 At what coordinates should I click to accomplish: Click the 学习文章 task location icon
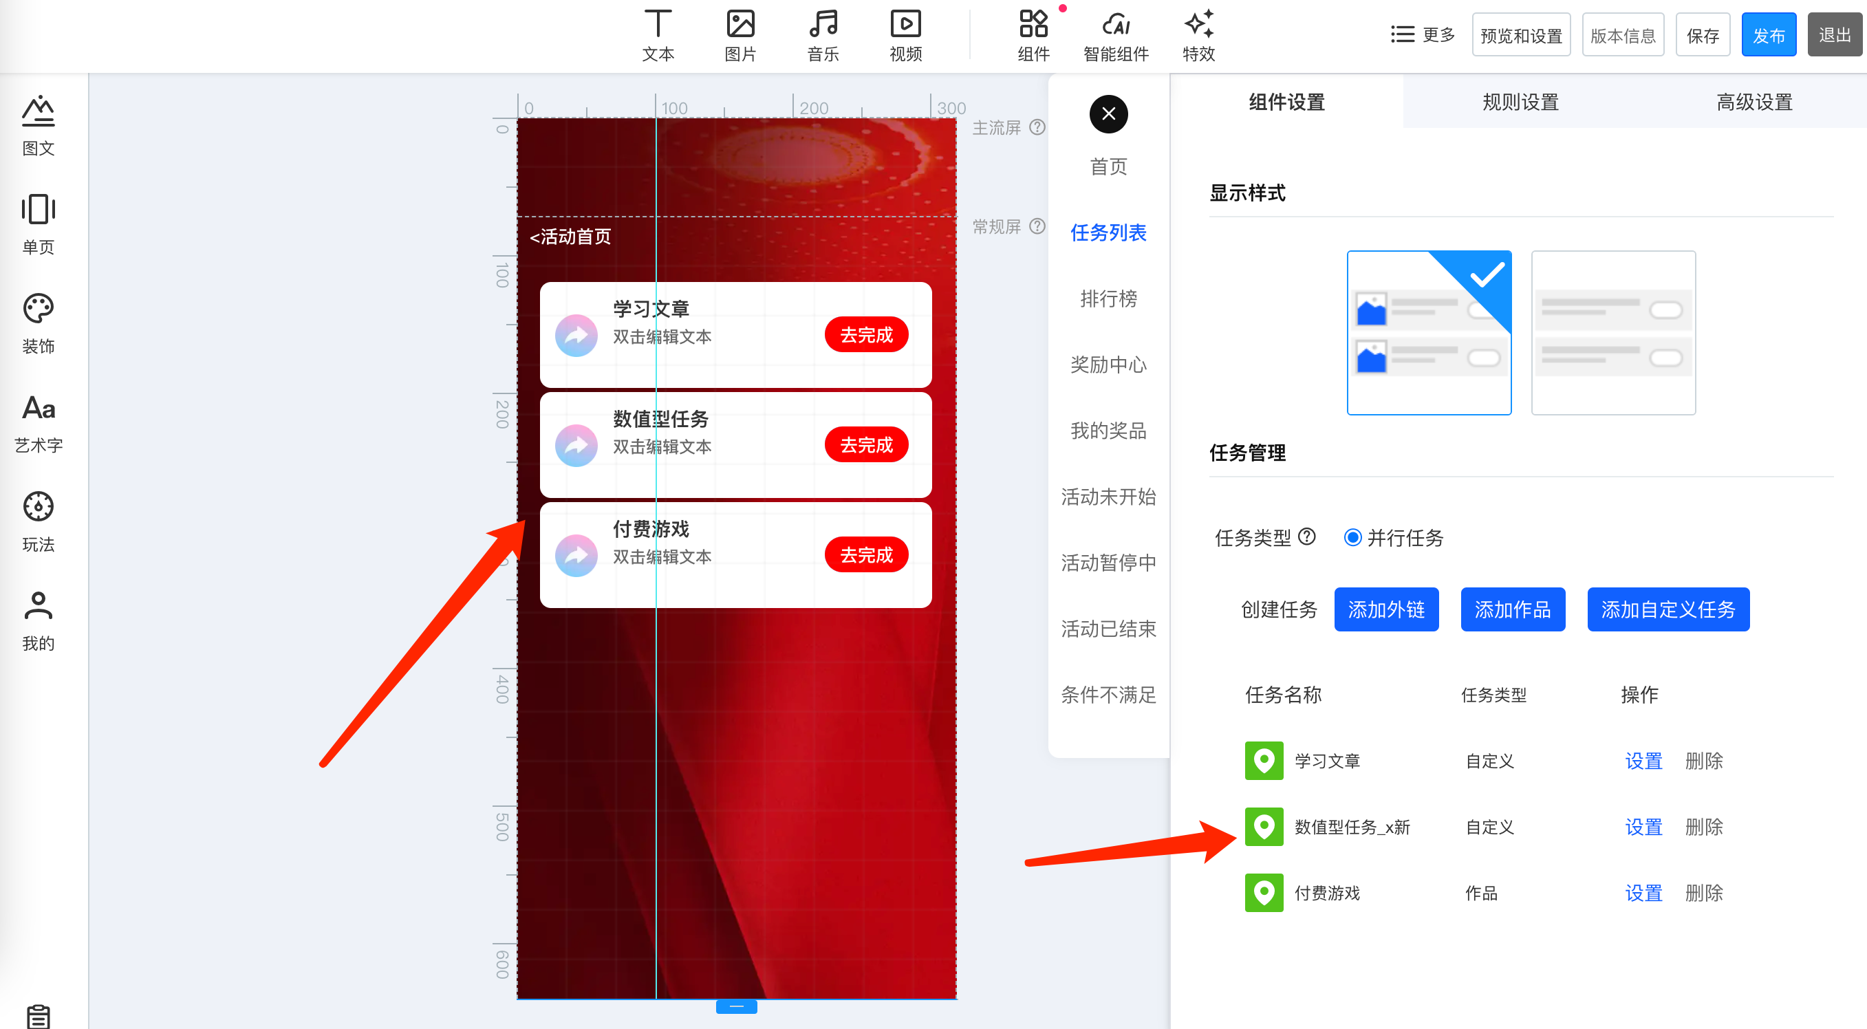pyautogui.click(x=1263, y=760)
